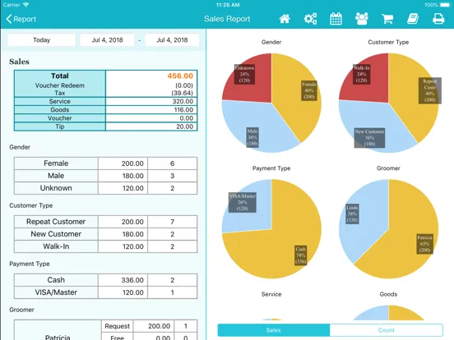Click the Sales section heading
Viewport: 454px width, 340px height.
point(19,62)
